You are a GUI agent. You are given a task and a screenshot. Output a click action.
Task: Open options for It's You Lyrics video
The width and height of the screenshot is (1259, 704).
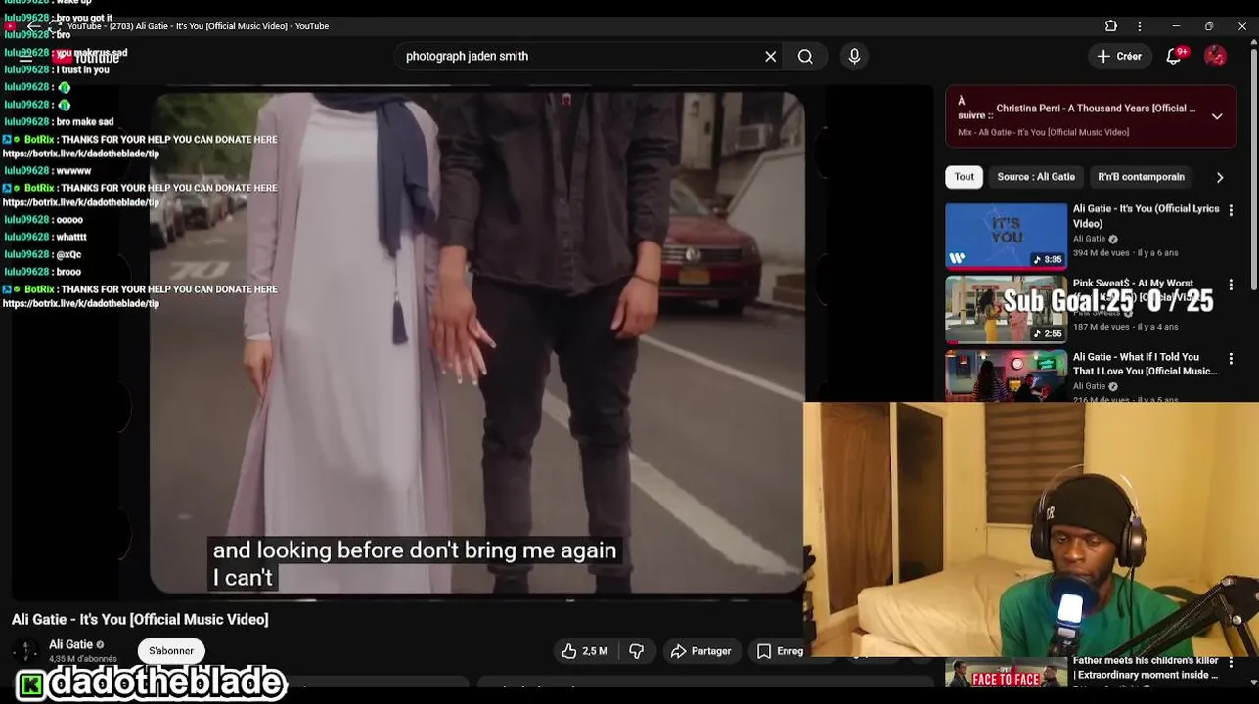(x=1231, y=210)
